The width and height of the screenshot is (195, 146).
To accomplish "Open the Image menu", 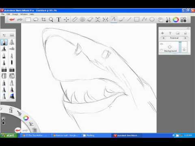I will pos(15,14).
